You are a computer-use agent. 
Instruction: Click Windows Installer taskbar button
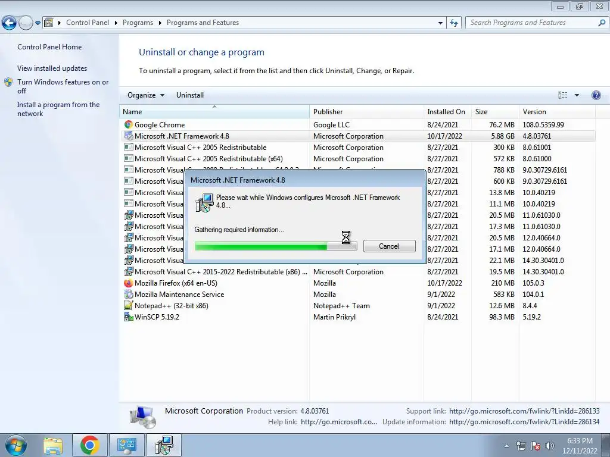coord(164,445)
